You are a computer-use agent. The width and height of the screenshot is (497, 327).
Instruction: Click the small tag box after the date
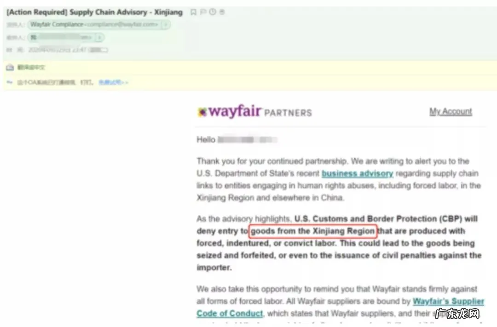99,50
